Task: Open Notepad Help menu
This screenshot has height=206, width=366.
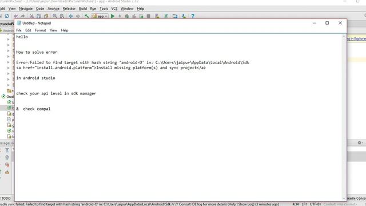Action: click(x=65, y=30)
